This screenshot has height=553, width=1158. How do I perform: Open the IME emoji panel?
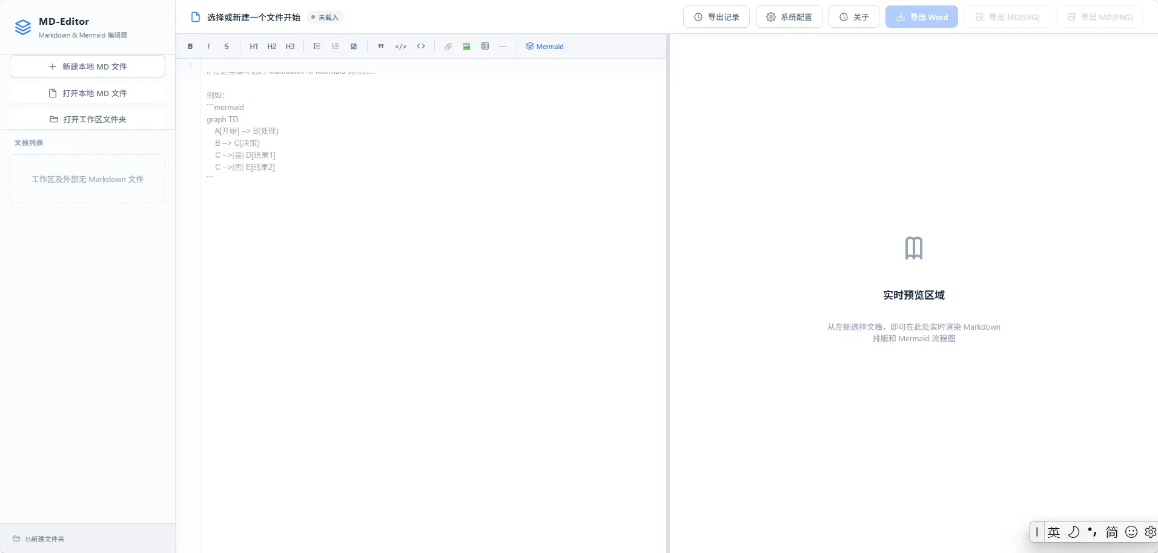tap(1131, 532)
